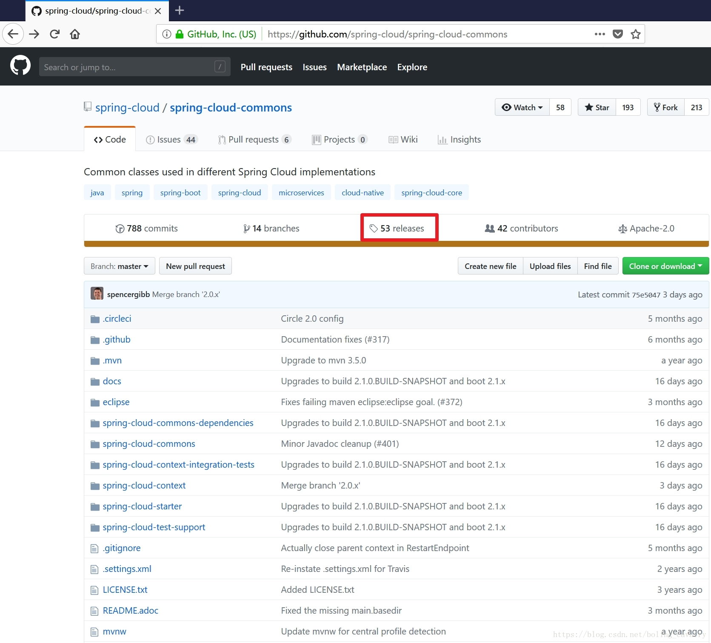Open the Clone or download dropdown

click(666, 266)
